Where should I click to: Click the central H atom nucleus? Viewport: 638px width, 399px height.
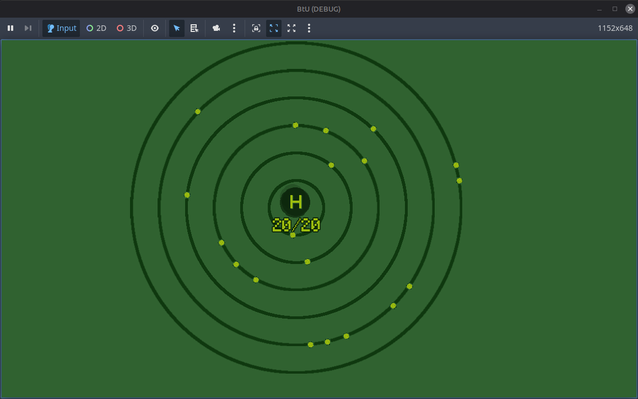pyautogui.click(x=295, y=202)
